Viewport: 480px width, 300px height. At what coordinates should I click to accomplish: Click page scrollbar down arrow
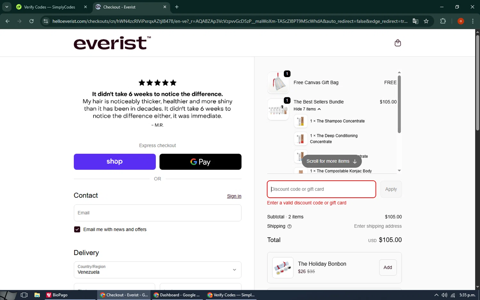[477, 287]
